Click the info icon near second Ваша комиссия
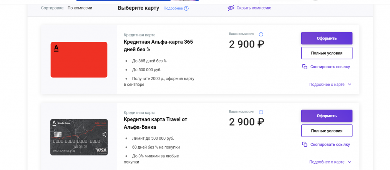Viewport: 390px width, 170px height. [x=261, y=112]
